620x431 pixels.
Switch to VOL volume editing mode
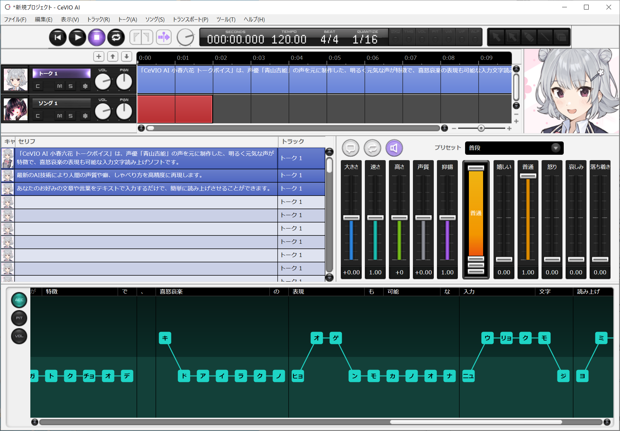click(x=19, y=336)
